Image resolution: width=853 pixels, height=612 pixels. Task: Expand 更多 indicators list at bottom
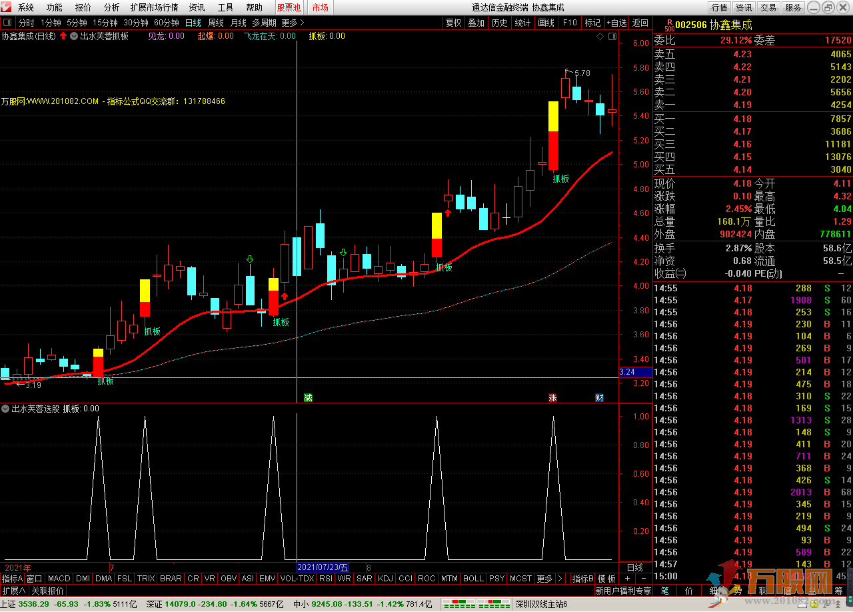pyautogui.click(x=549, y=579)
